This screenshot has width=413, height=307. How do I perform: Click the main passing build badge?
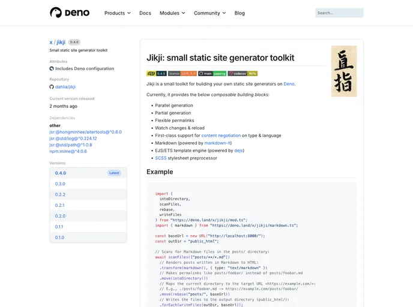[213, 74]
